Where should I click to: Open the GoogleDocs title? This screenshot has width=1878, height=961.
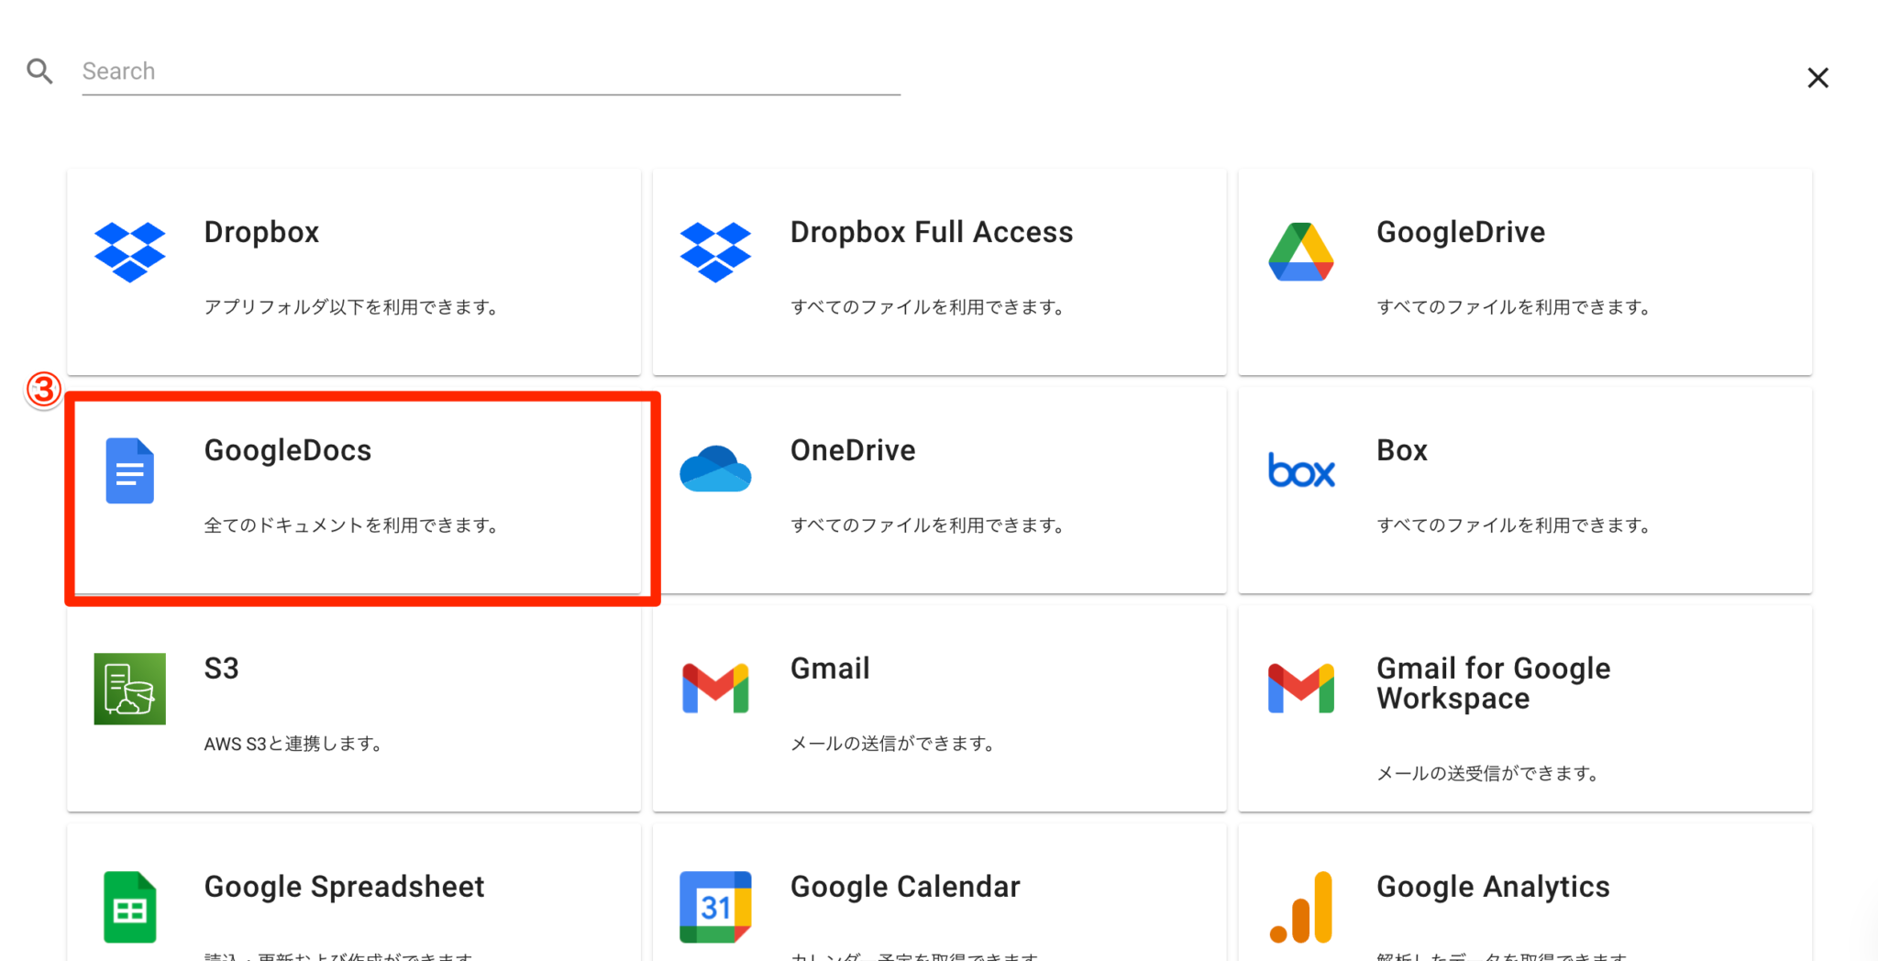287,450
